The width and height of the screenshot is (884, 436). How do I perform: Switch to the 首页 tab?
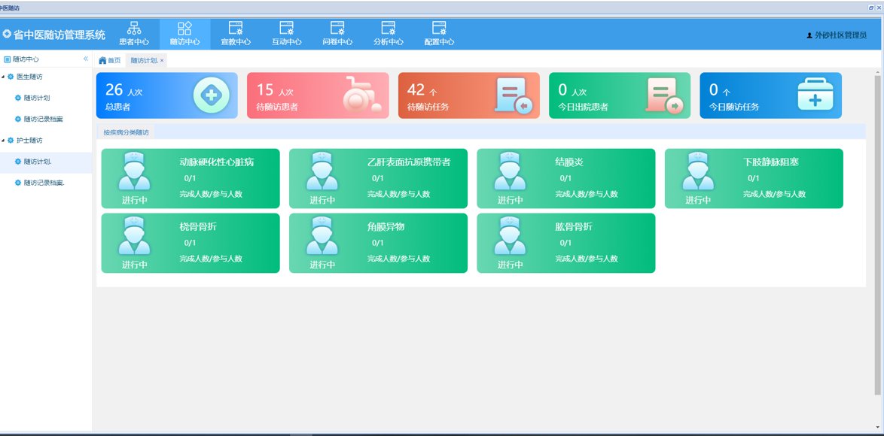pyautogui.click(x=110, y=60)
